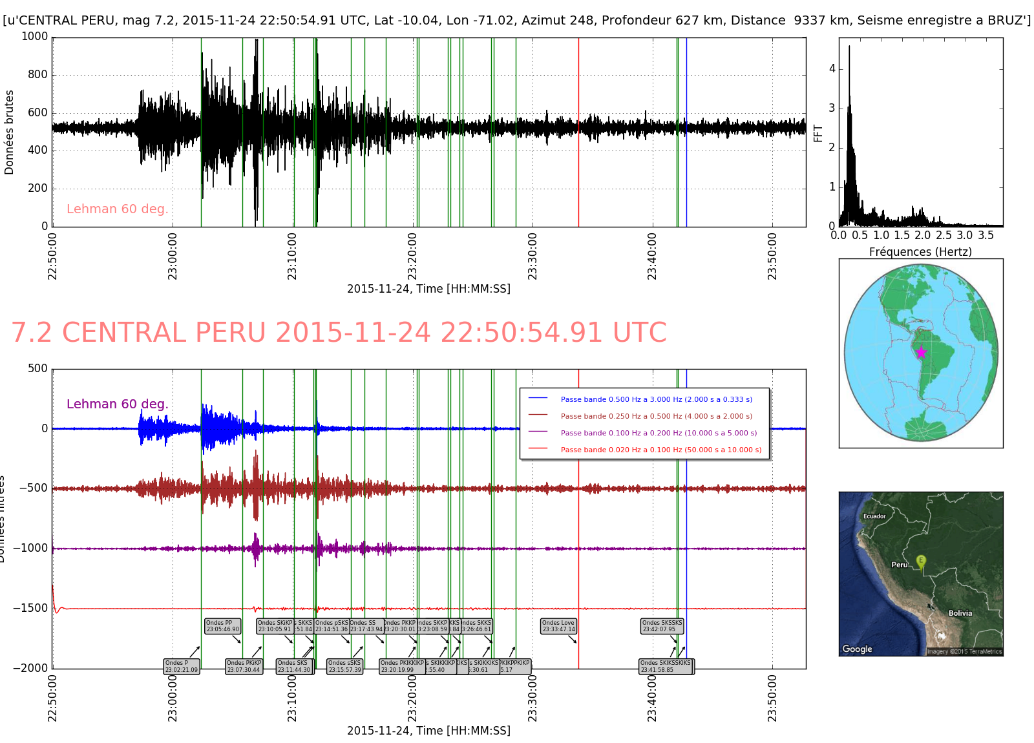Click the blue passband legend line sample

(538, 399)
